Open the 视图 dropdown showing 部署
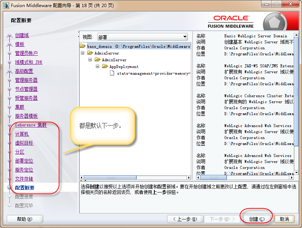The width and height of the screenshot is (302, 228). pyautogui.click(x=142, y=37)
